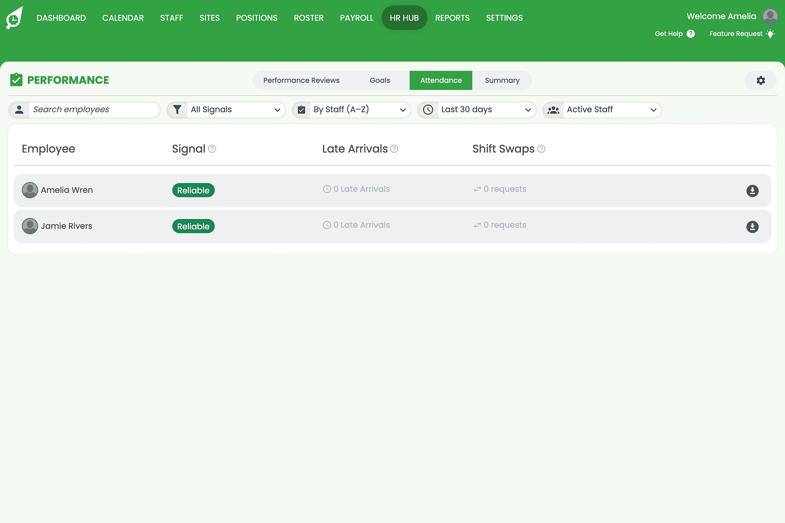Click Amelia Wren's Reliable signal badge
Screen dimensions: 785x523
193,190
